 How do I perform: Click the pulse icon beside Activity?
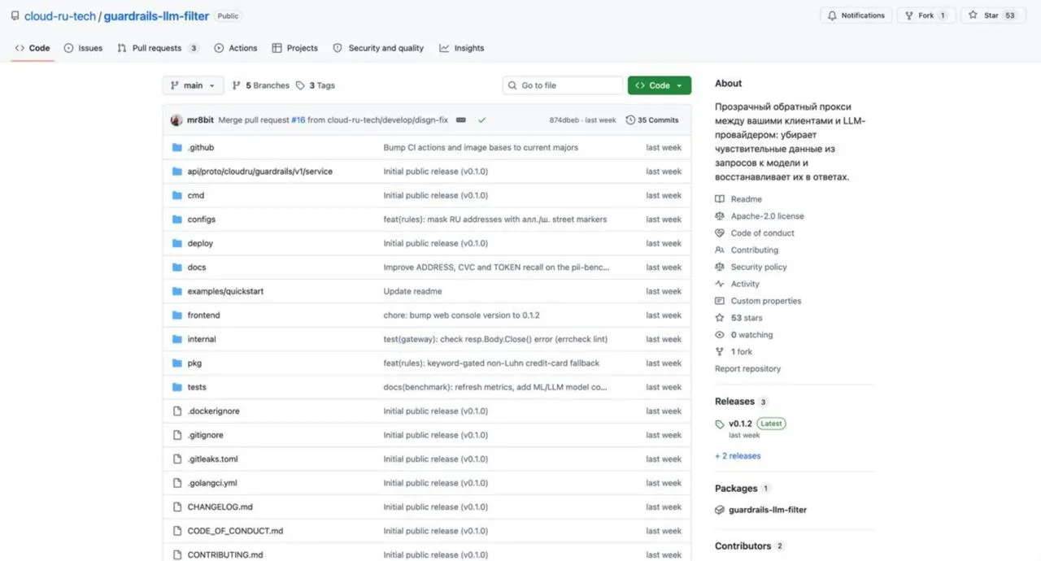pyautogui.click(x=720, y=285)
